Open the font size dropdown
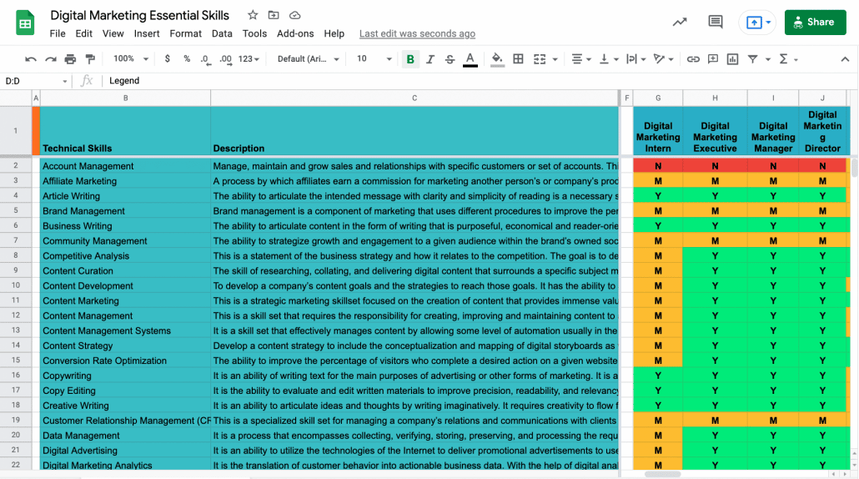This screenshot has width=859, height=479. tap(374, 58)
